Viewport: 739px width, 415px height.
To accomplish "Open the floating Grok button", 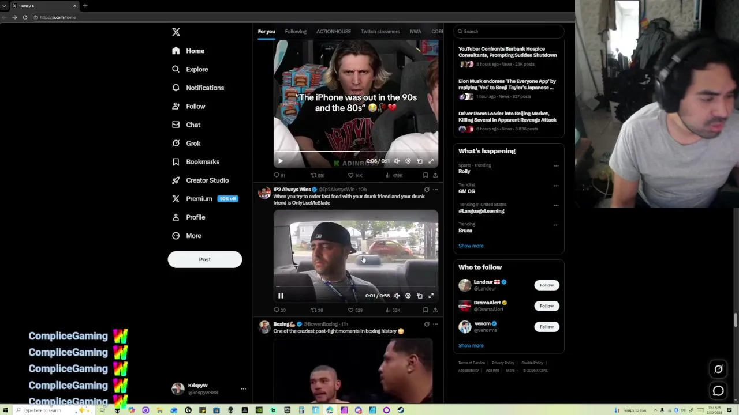I will click(718, 369).
